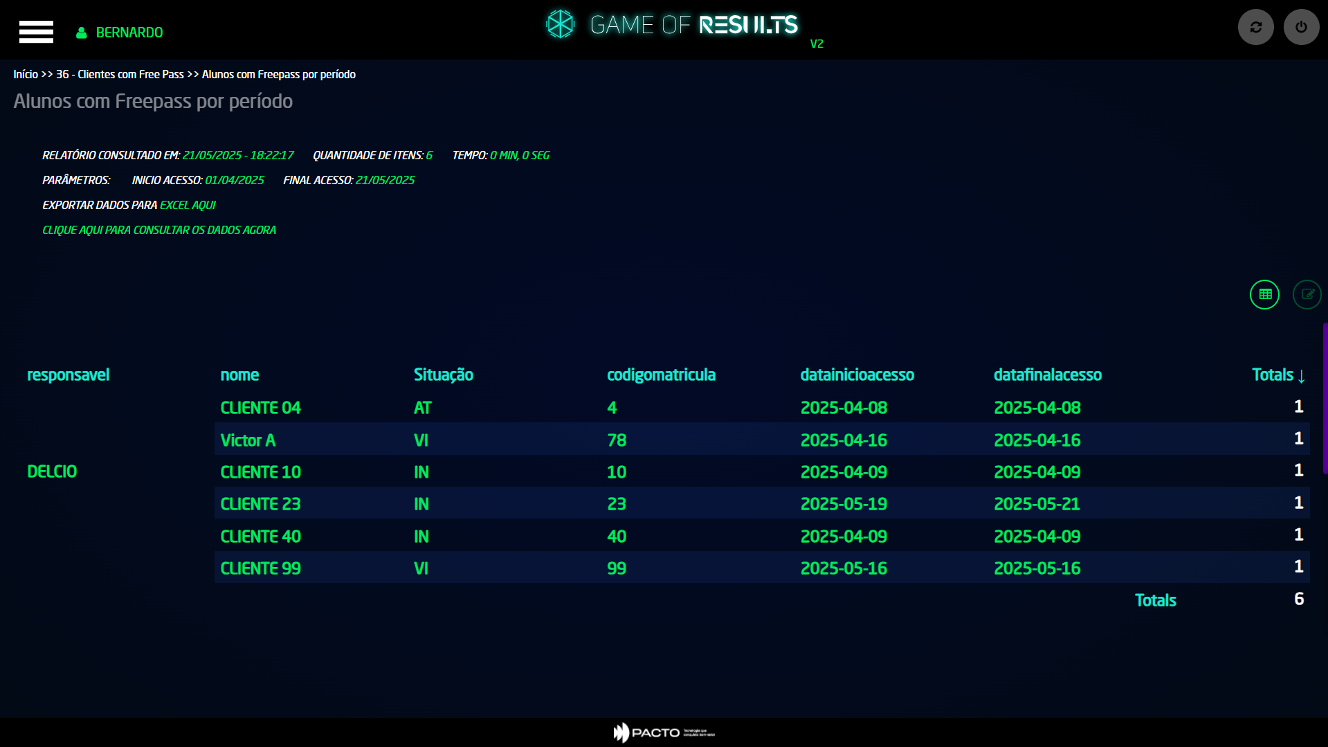The image size is (1328, 747).
Task: Switch to table view icon
Action: [1264, 294]
